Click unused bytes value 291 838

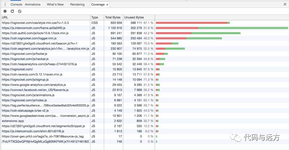point(136,33)
